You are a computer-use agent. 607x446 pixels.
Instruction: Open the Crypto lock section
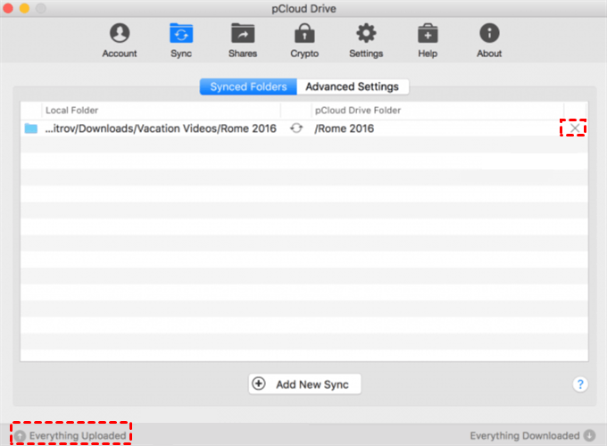304,41
